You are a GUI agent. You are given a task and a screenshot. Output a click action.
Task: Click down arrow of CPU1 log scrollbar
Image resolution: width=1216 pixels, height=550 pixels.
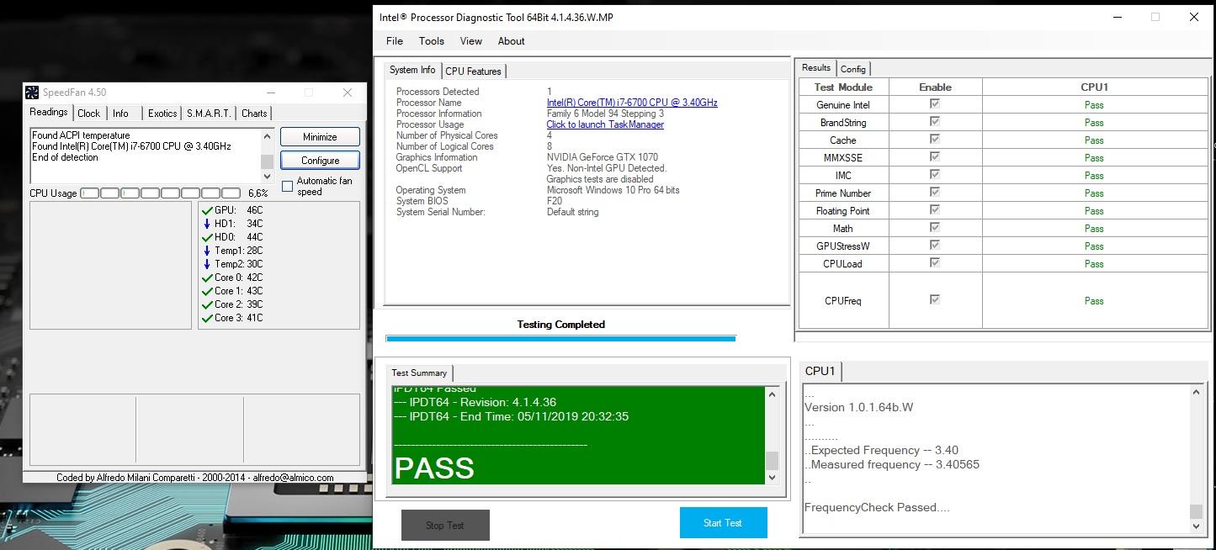1197,526
